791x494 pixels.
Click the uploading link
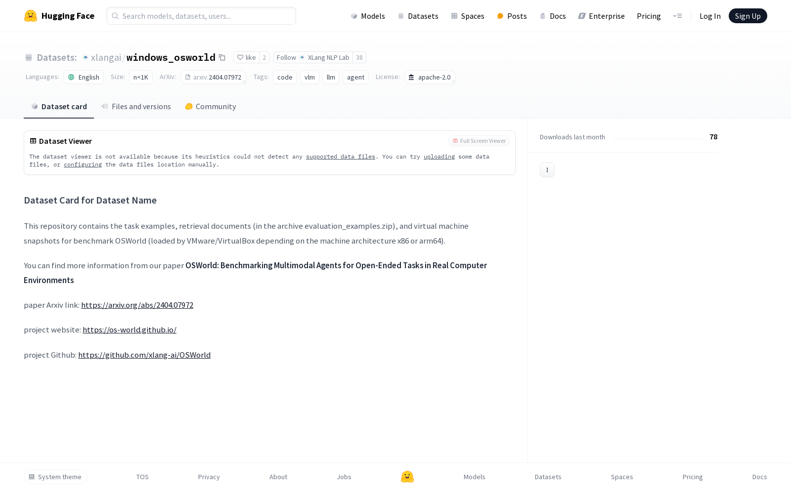[x=439, y=157]
